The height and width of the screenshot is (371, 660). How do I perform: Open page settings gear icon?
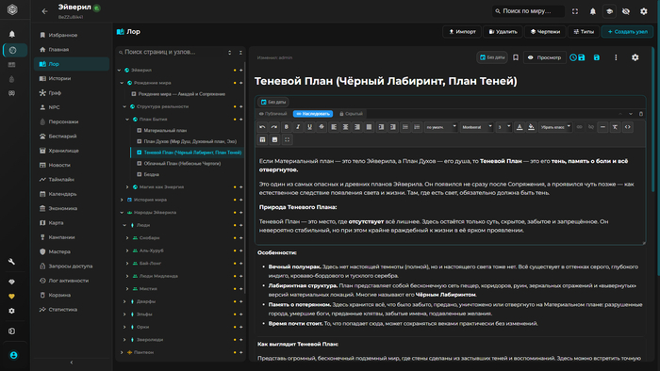(635, 57)
